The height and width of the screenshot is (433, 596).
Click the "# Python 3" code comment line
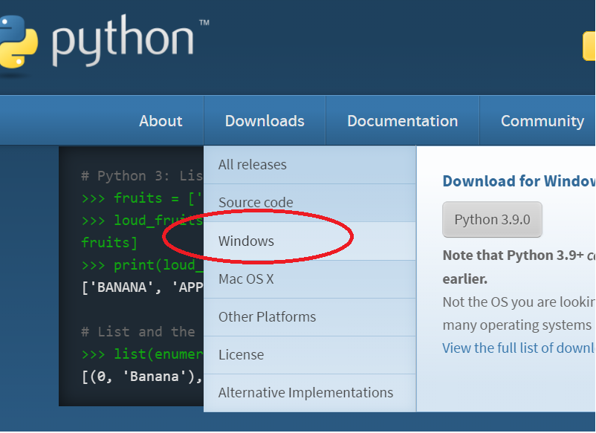(142, 176)
